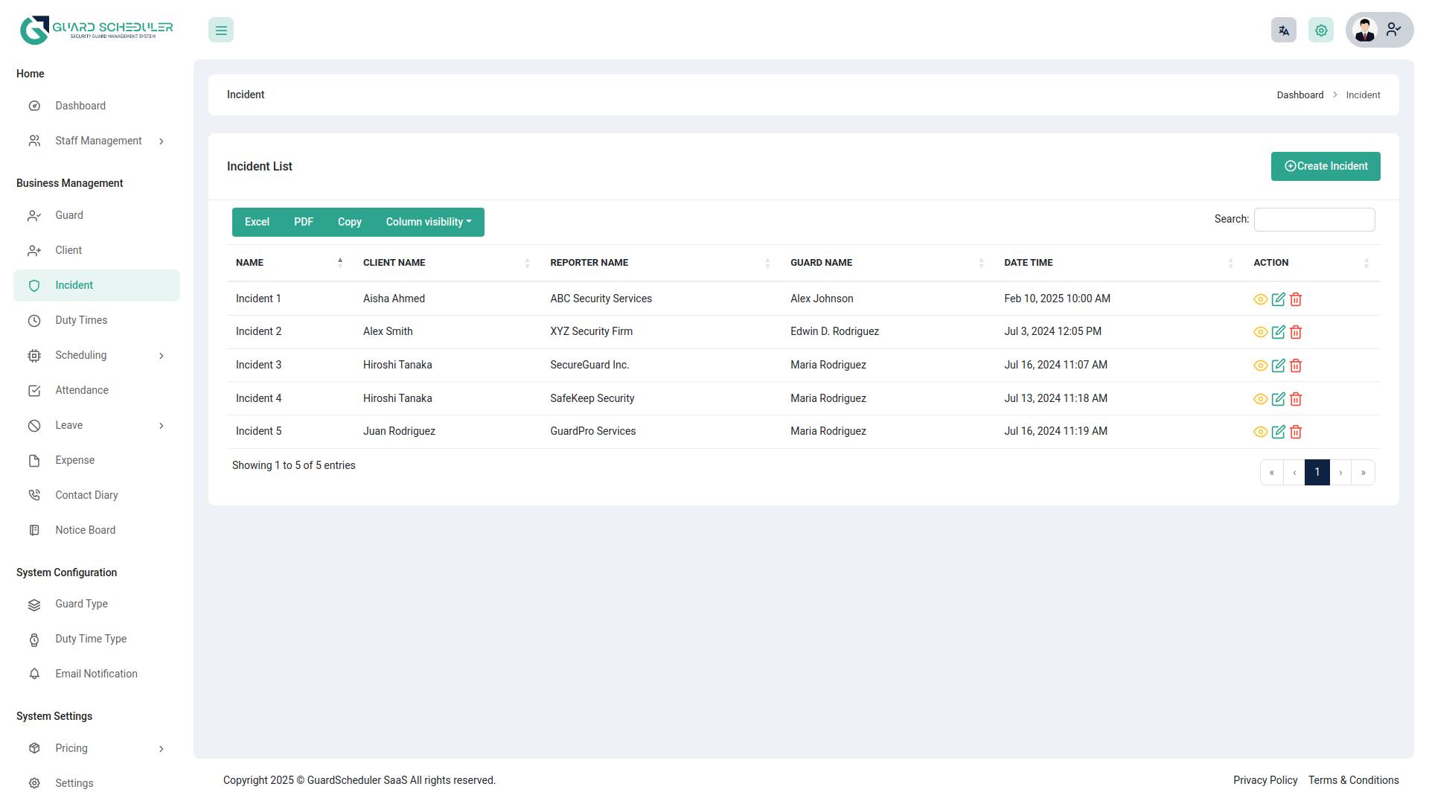This screenshot has height=804, width=1429.
Task: Select the Guard menu icon
Action: tap(34, 215)
